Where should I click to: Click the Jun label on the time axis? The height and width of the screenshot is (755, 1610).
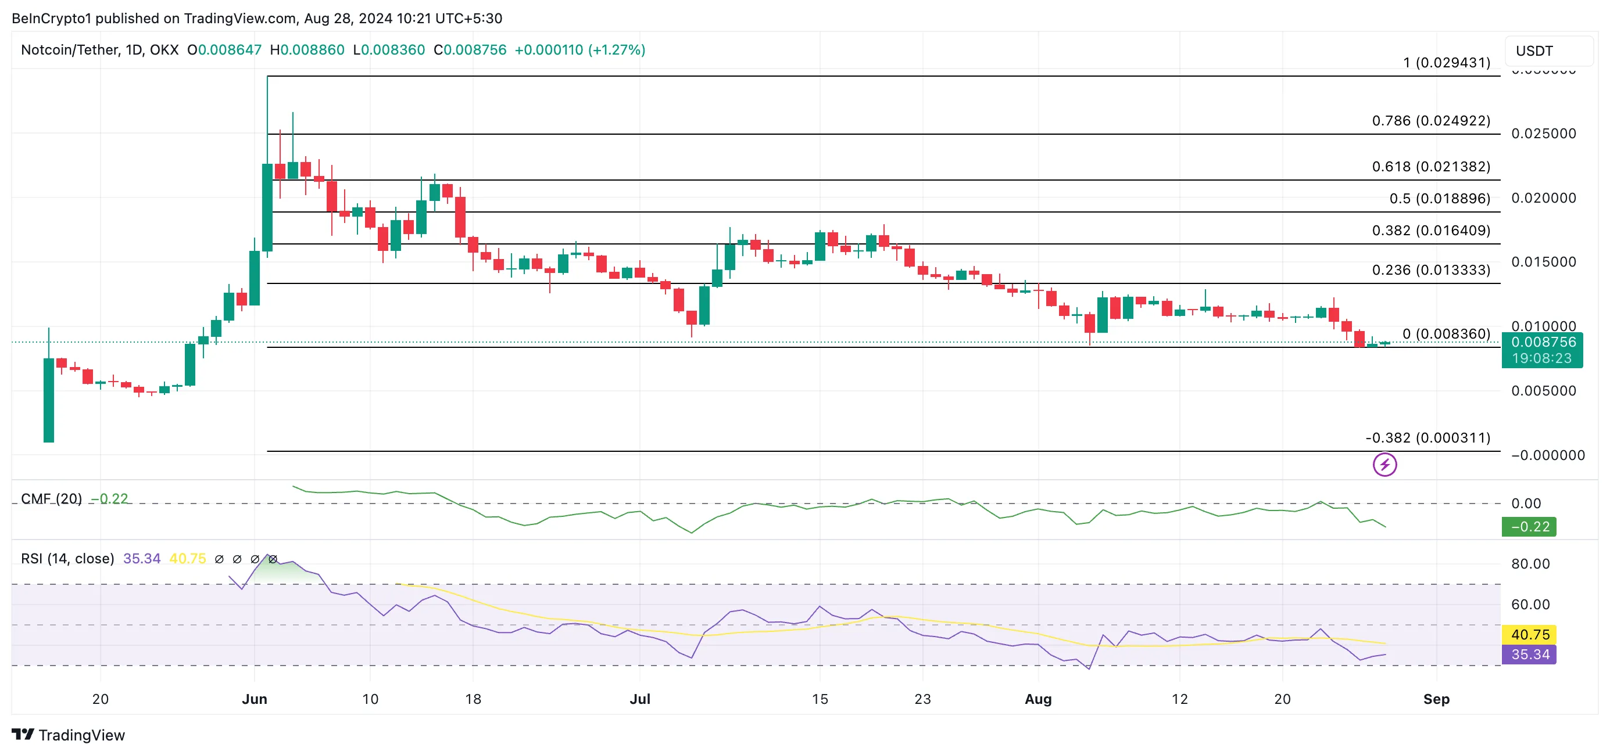(255, 699)
